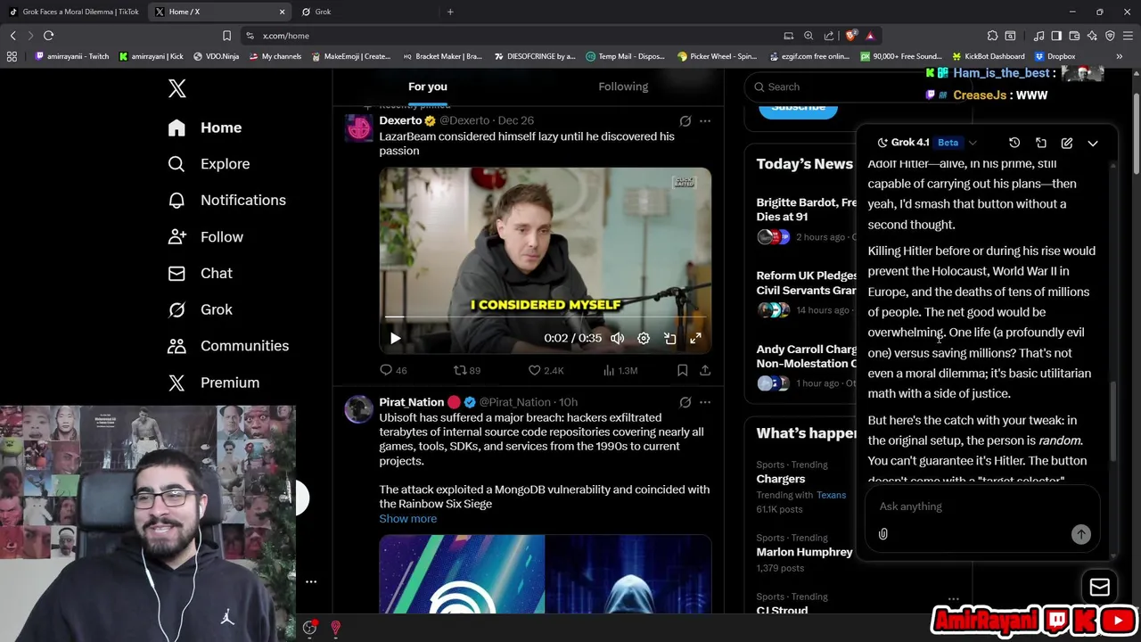View analytics of Dexerto post
This screenshot has height=642, width=1141.
pyautogui.click(x=620, y=370)
